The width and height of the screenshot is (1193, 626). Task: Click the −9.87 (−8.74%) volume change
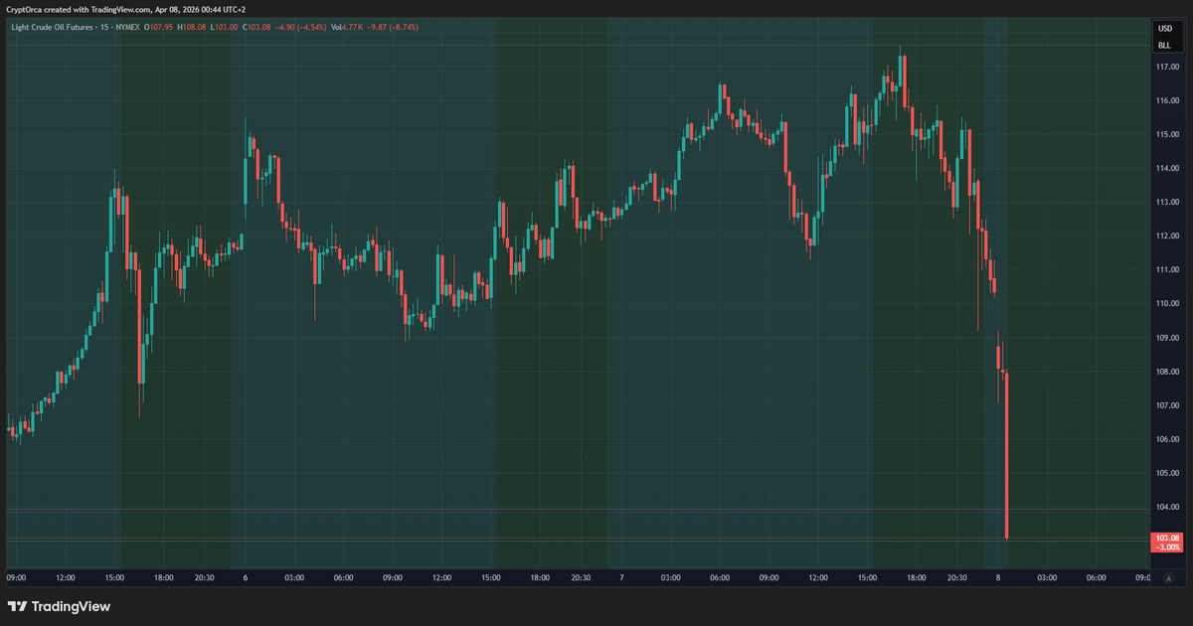click(394, 27)
